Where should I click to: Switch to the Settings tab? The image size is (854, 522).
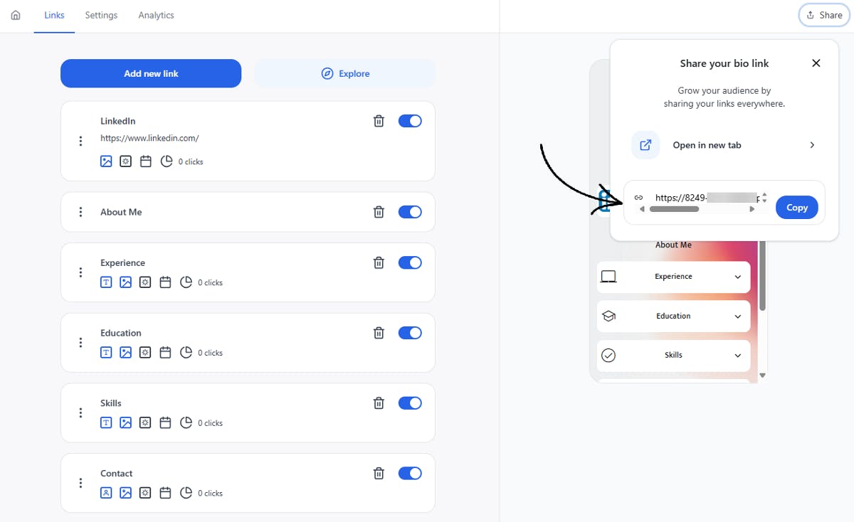(x=101, y=15)
